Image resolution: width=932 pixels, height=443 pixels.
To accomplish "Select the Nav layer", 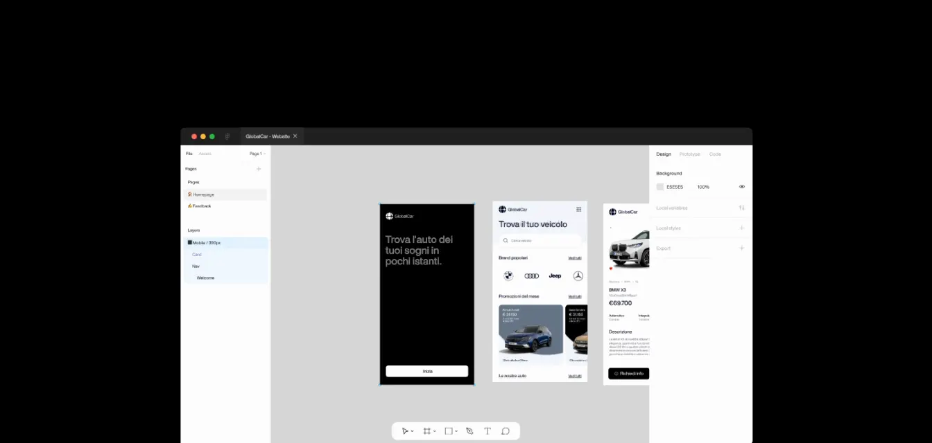I will click(226, 266).
